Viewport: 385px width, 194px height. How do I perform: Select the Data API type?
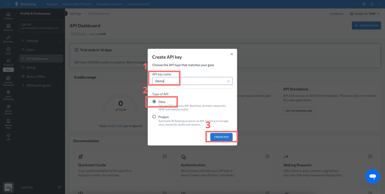pos(154,102)
